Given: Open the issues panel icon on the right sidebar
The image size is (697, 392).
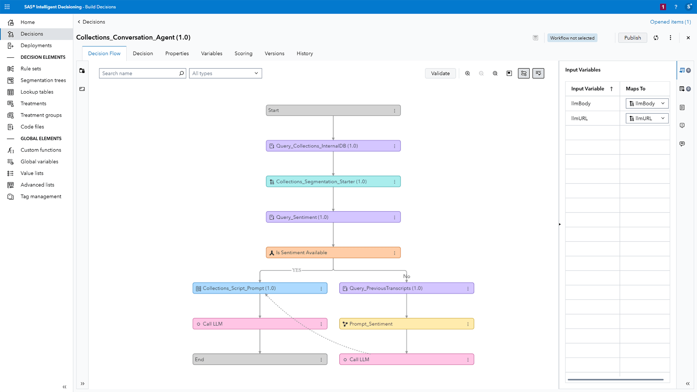Looking at the screenshot, I should point(682,125).
